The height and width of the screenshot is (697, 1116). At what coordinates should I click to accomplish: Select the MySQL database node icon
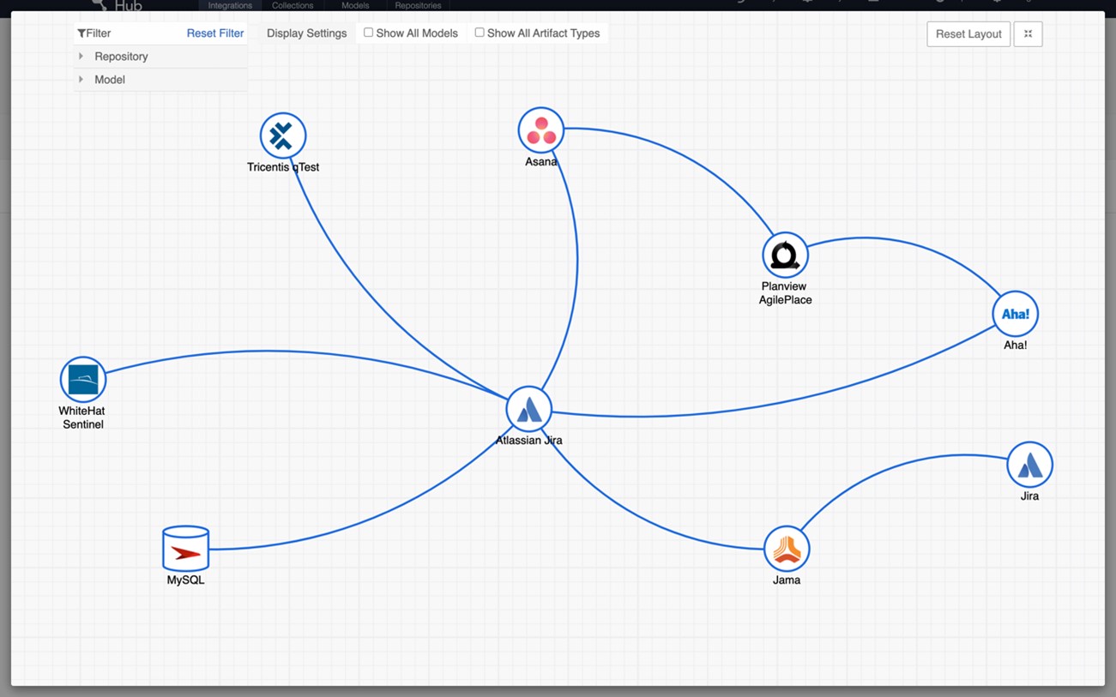(x=186, y=549)
